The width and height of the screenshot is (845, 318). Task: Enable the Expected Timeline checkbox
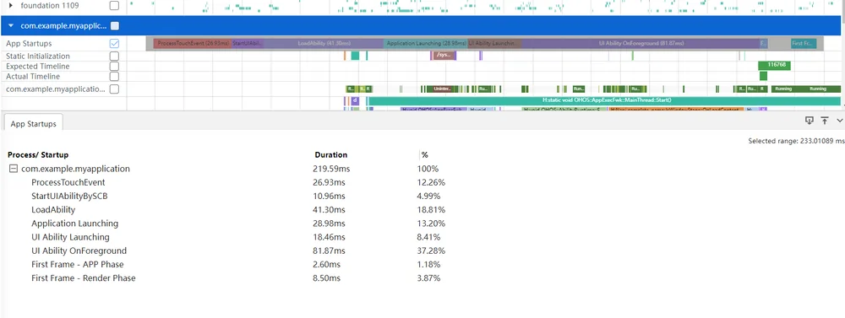[x=114, y=66]
